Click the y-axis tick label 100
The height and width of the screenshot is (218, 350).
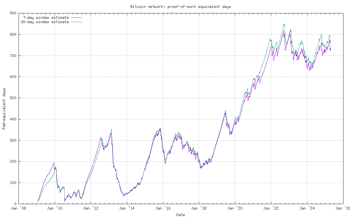pos(13,183)
